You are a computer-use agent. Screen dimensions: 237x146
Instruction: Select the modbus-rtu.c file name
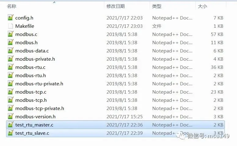(30, 67)
